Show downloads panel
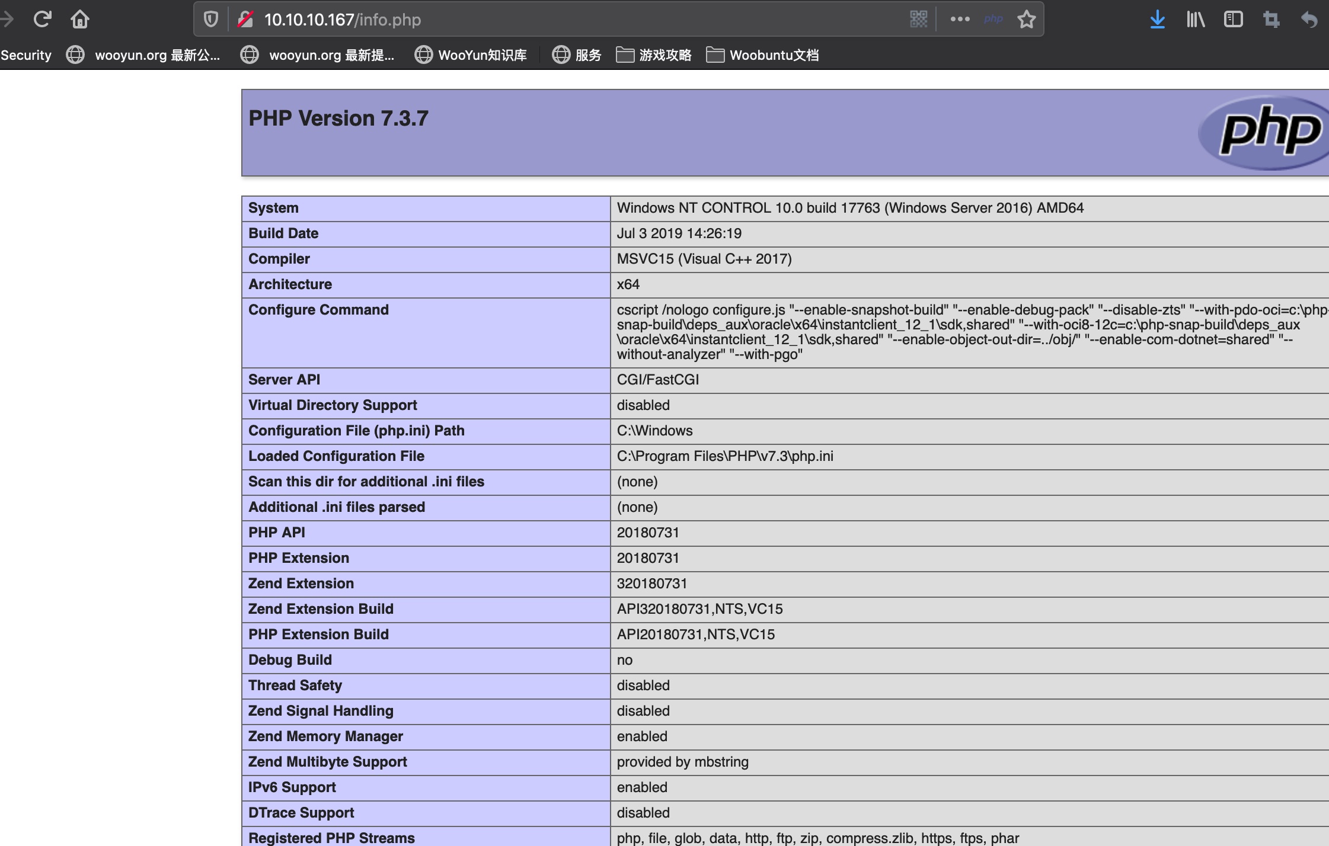Screen dimensions: 1329x846 point(1157,20)
